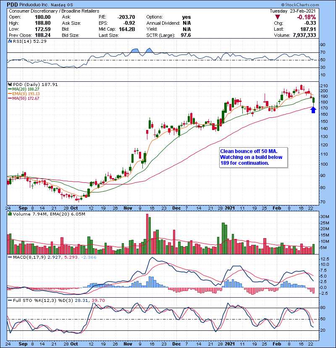Click the Annual Dividend N/A value
Viewport: 336px width, 348px height.
pos(187,23)
